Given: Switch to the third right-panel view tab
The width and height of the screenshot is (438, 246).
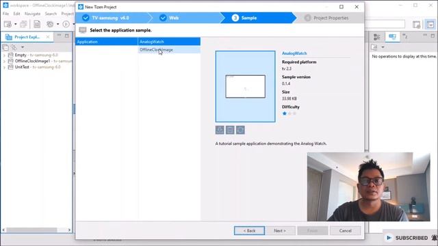Looking at the screenshot, I should 404,36.
